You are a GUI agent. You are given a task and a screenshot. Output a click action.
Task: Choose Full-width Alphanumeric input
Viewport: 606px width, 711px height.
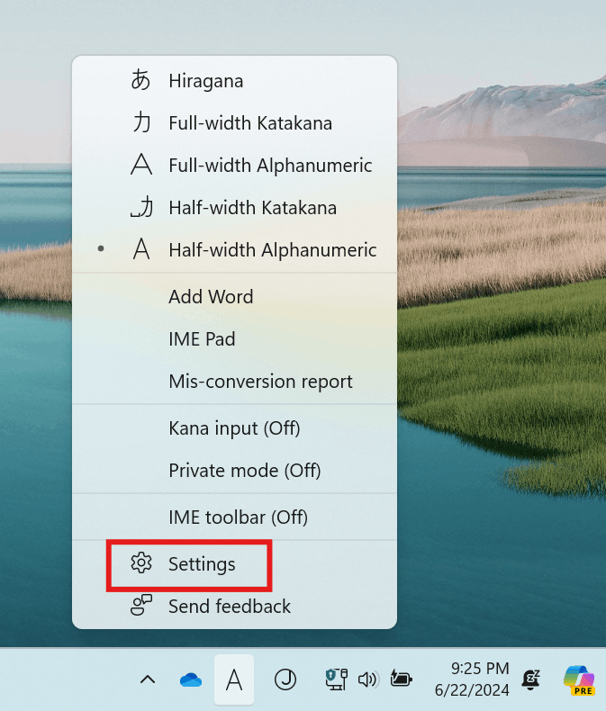click(234, 166)
